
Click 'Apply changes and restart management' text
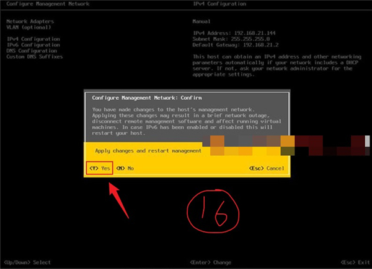click(143, 150)
